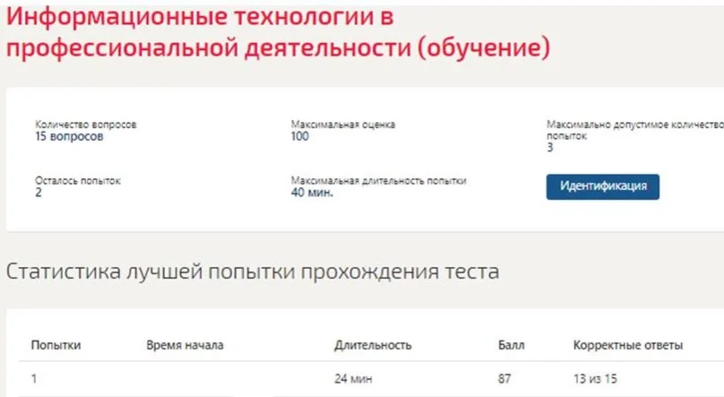The height and width of the screenshot is (397, 724).
Task: Click the 40 мин. duration value
Action: [x=312, y=193]
